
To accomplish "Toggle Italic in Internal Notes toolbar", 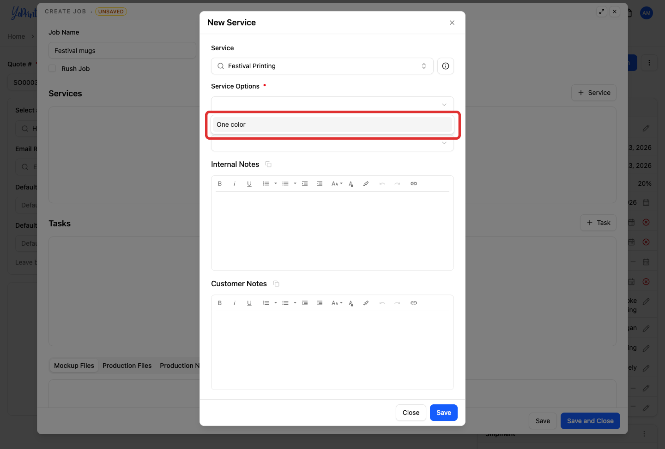I will [x=235, y=183].
